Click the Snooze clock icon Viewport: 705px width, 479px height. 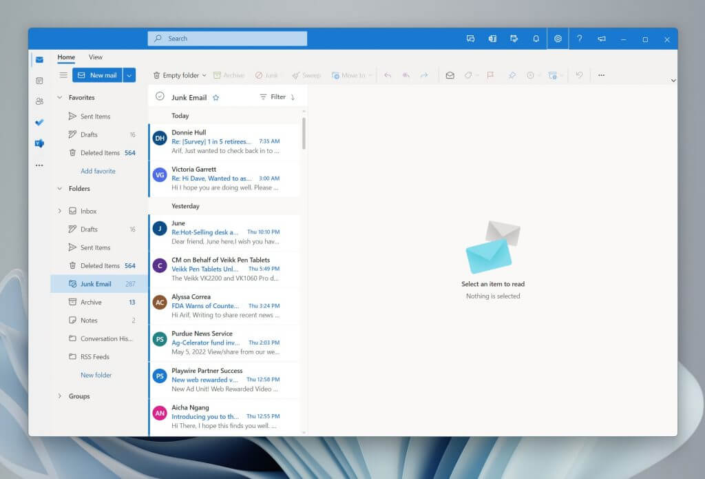[531, 75]
